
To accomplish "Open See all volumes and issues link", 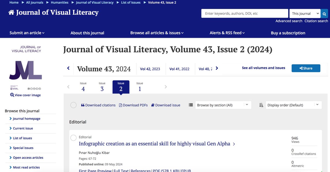I will click(263, 68).
